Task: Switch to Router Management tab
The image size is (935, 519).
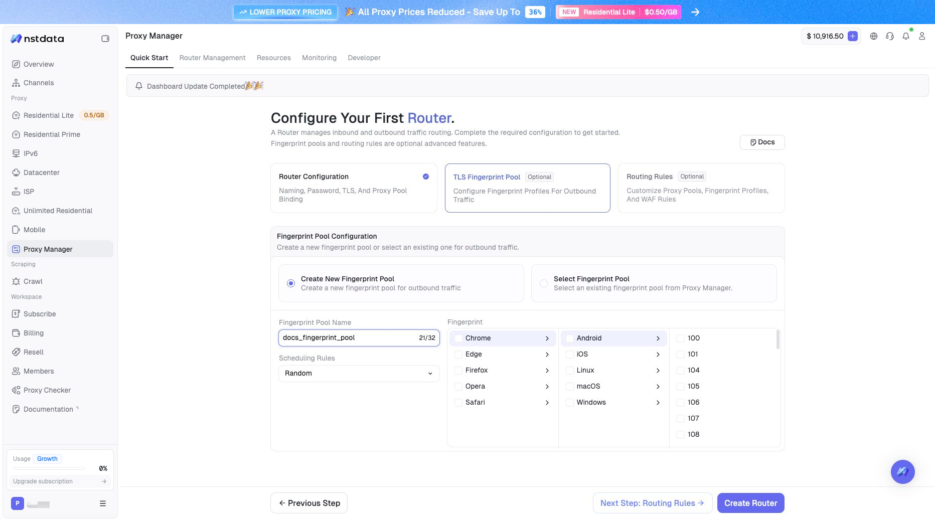Action: click(212, 58)
